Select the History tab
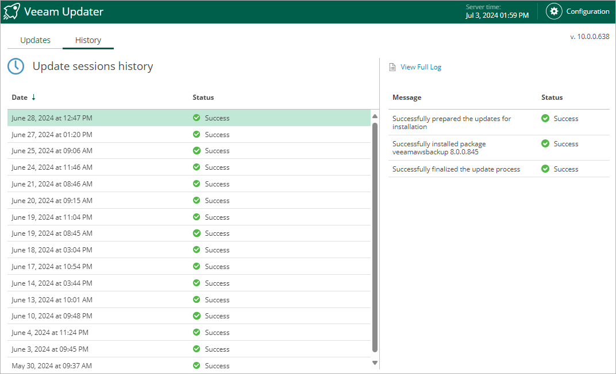 (x=88, y=40)
